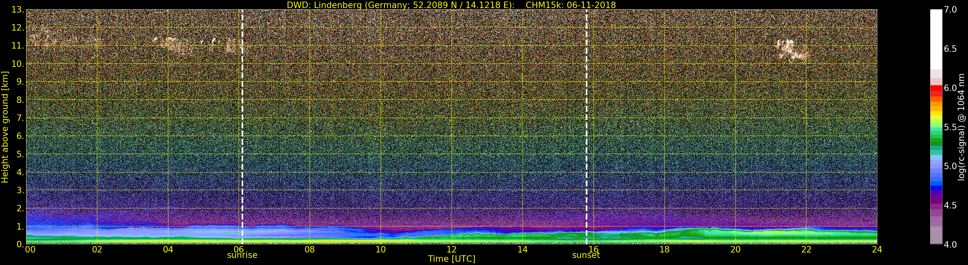968x265 pixels.
Task: Click the height tick label '10.'
Action: pyautogui.click(x=17, y=64)
